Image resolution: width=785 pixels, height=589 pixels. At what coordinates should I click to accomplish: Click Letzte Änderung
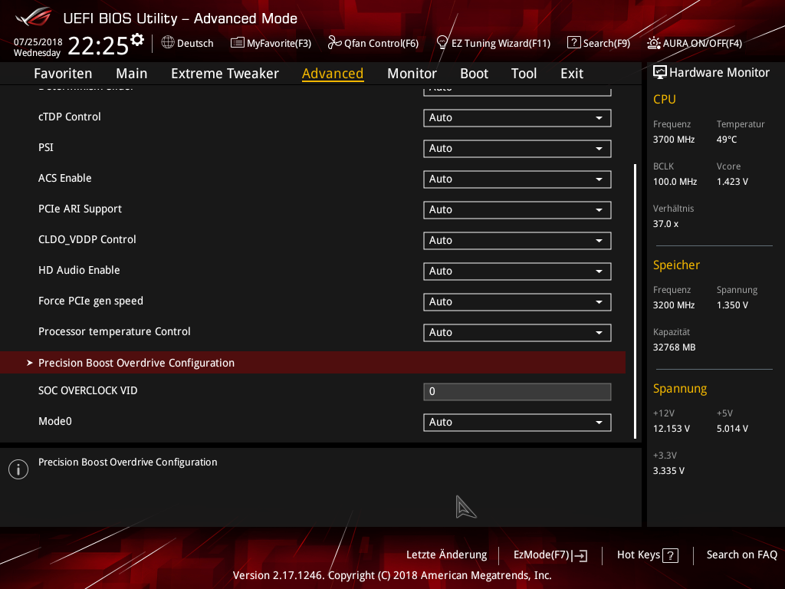click(447, 555)
